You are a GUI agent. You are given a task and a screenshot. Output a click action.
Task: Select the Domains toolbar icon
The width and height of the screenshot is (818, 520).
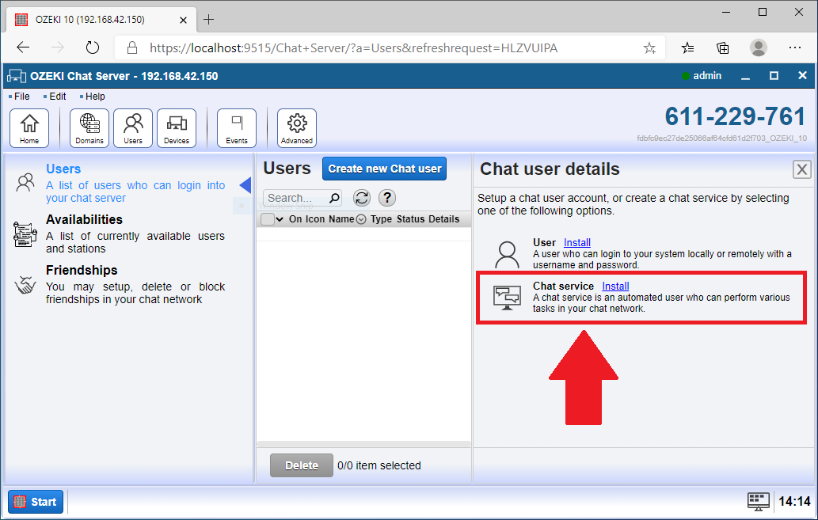click(89, 127)
